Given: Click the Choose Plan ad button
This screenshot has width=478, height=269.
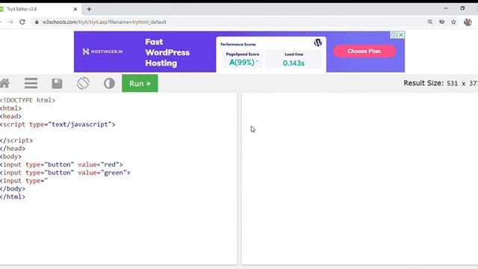Looking at the screenshot, I should 364,52.
